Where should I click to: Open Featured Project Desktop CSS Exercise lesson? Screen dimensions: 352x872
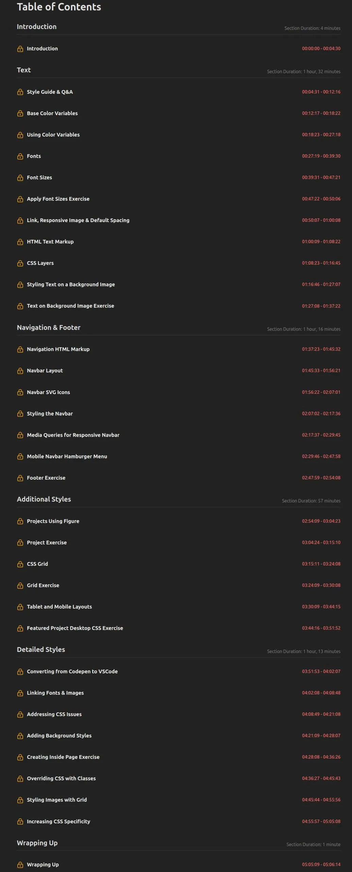[75, 628]
